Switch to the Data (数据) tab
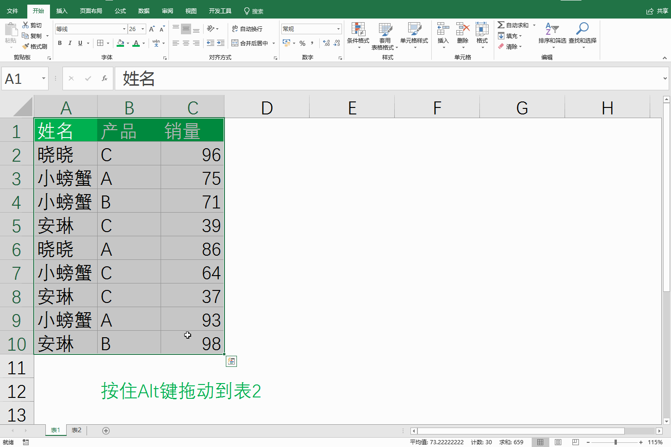The height and width of the screenshot is (447, 671). click(144, 11)
